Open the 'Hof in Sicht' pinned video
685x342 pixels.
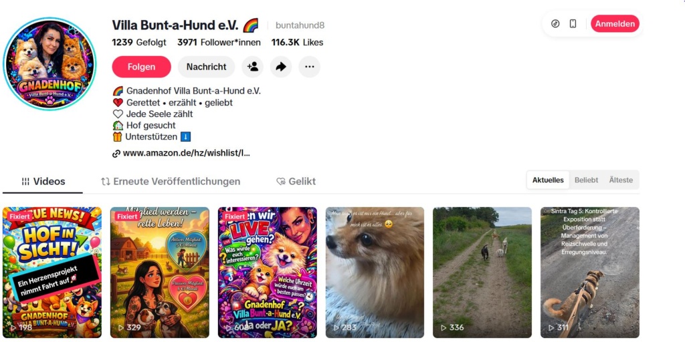pyautogui.click(x=52, y=273)
